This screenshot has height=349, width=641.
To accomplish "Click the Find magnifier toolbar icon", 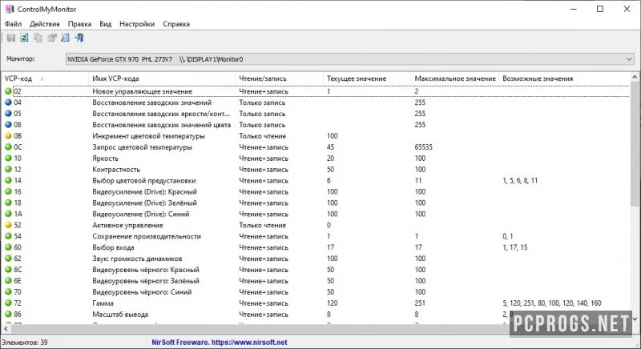I will 65,38.
